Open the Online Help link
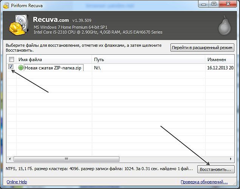 tap(17, 182)
